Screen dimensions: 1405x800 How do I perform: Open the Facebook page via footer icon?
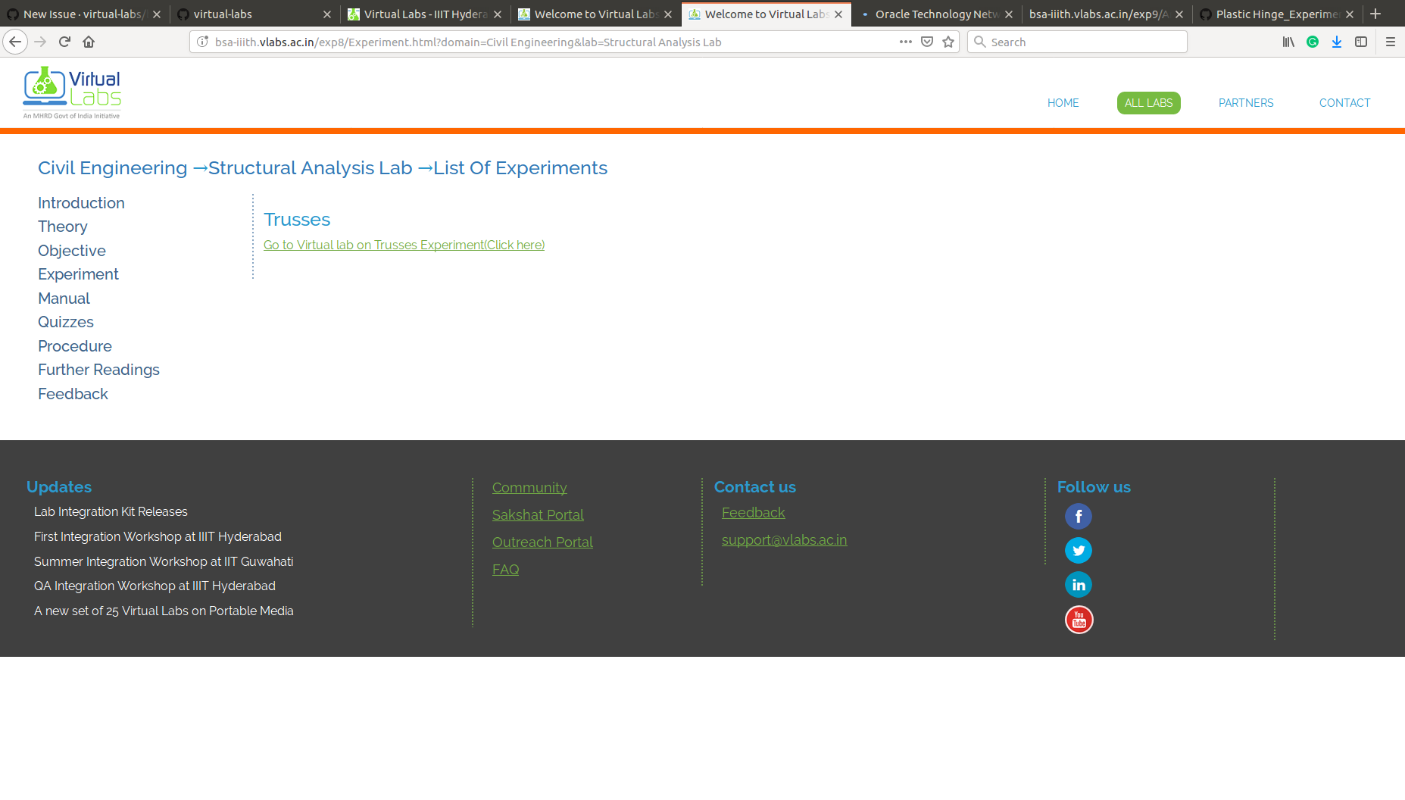point(1078,516)
